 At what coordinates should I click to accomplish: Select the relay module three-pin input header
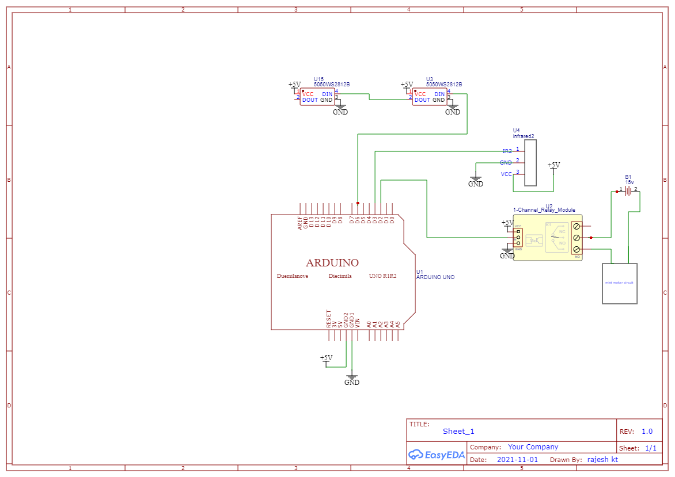pos(518,238)
